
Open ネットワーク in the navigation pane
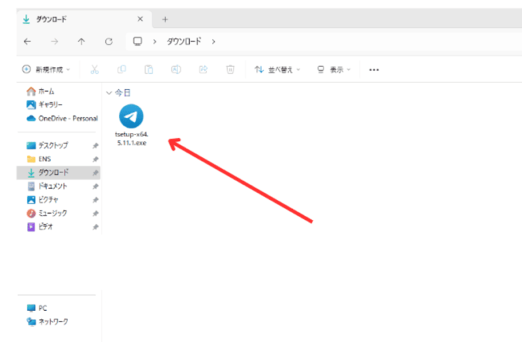52,321
